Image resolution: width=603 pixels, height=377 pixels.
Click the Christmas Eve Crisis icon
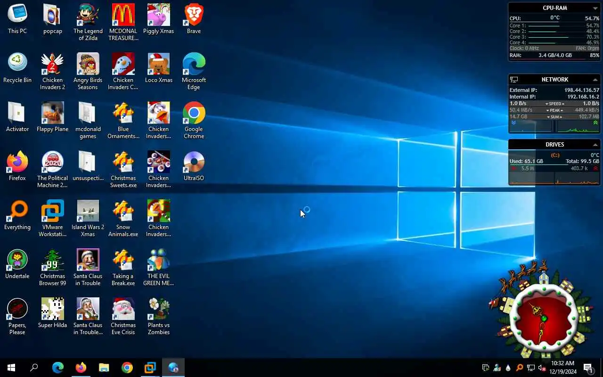click(123, 316)
